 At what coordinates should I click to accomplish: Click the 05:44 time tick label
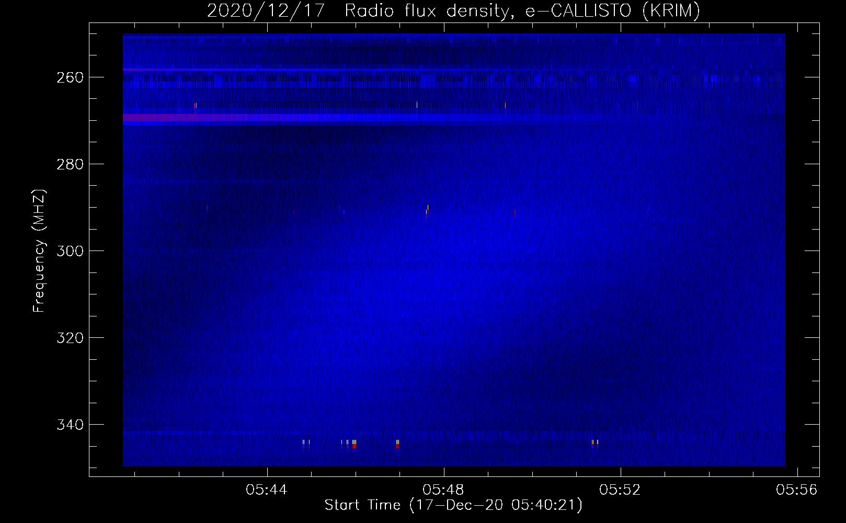267,490
